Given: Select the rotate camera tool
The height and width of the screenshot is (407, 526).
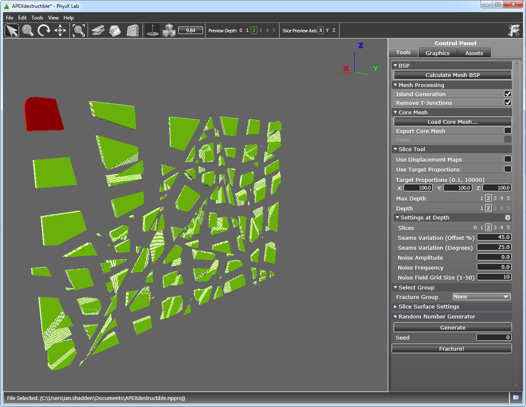Looking at the screenshot, I should point(44,30).
